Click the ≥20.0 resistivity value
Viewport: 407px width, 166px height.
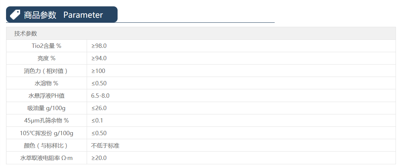pyautogui.click(x=99, y=158)
